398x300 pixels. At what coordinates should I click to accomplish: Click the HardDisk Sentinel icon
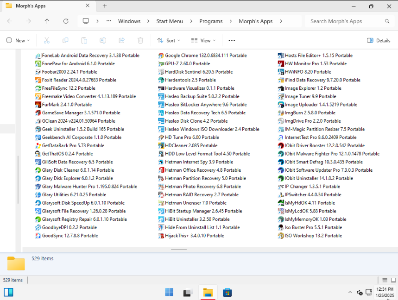(x=161, y=72)
